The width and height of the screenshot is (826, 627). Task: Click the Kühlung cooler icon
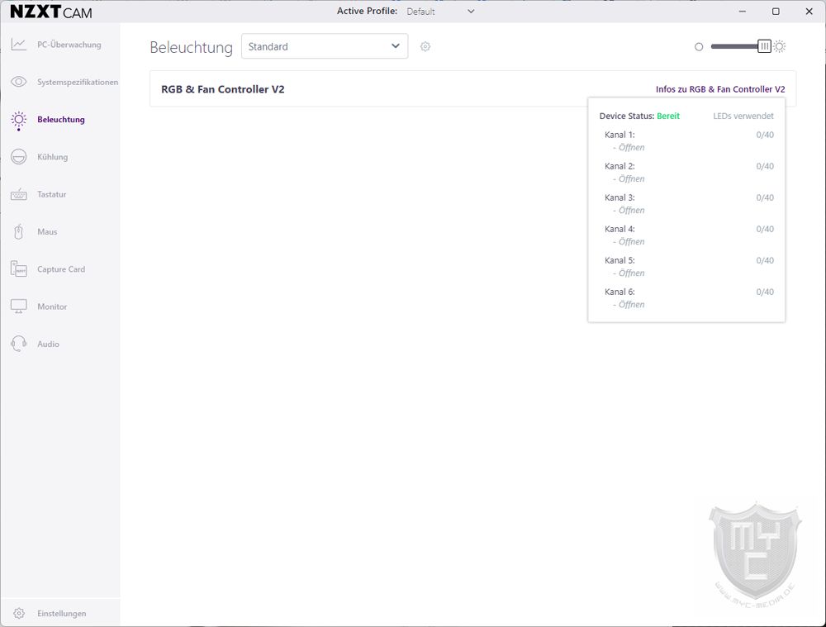coord(18,157)
